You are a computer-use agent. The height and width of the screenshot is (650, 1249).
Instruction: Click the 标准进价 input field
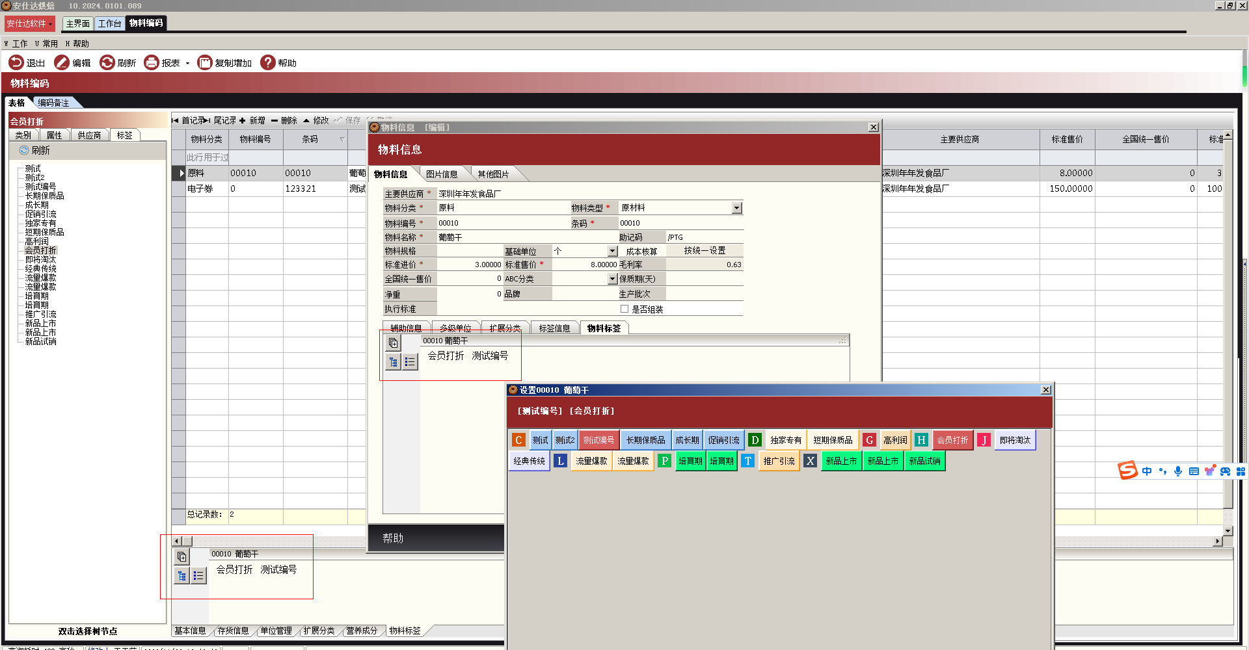[x=470, y=265]
